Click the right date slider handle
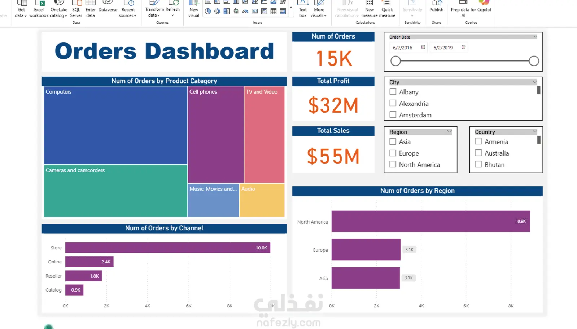Image resolution: width=577 pixels, height=329 pixels. [x=534, y=61]
